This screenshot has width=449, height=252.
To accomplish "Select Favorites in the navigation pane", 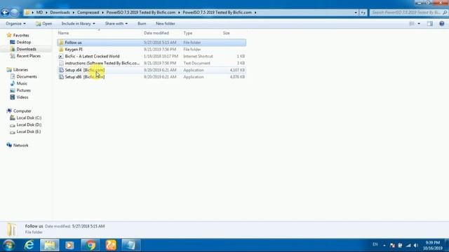I will click(x=21, y=36).
